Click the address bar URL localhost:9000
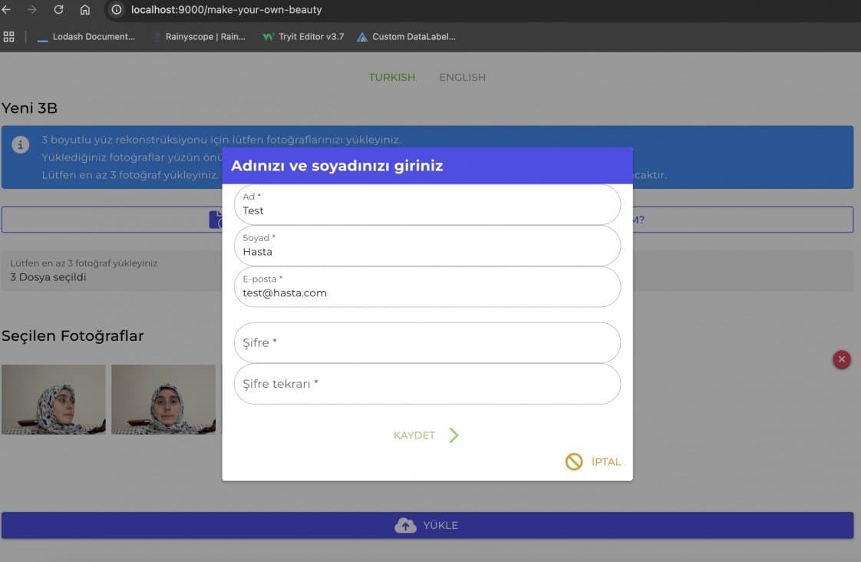The height and width of the screenshot is (562, 861). point(226,9)
